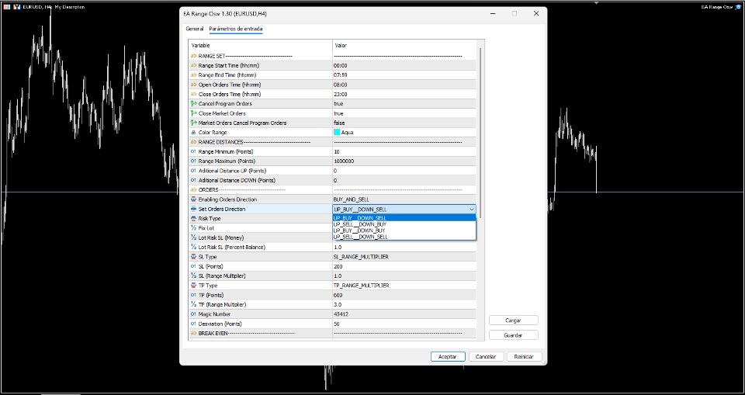This screenshot has width=745, height=395.
Task: Click the Cargar button
Action: click(513, 321)
